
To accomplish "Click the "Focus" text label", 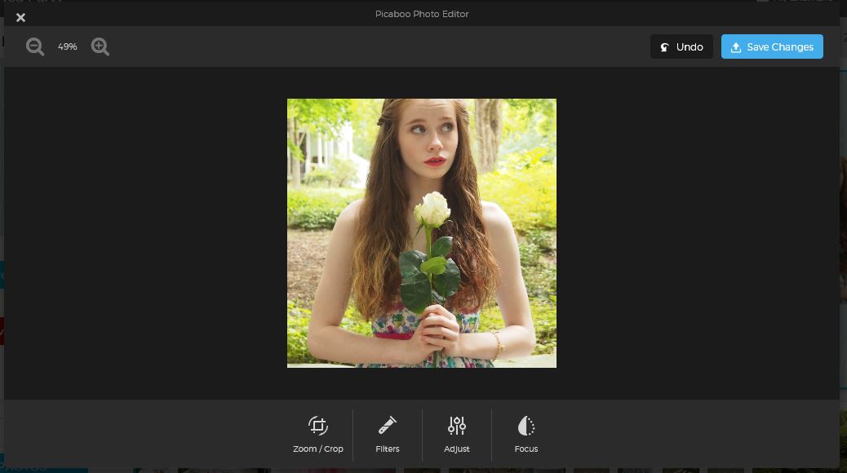I will (x=526, y=449).
